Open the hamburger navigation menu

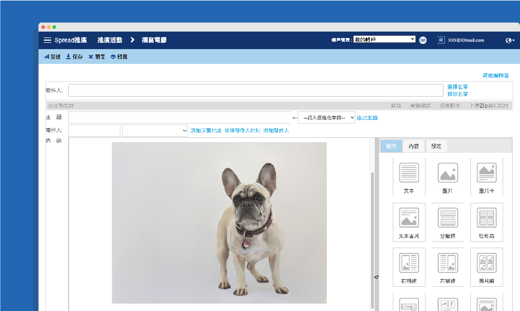tap(48, 40)
